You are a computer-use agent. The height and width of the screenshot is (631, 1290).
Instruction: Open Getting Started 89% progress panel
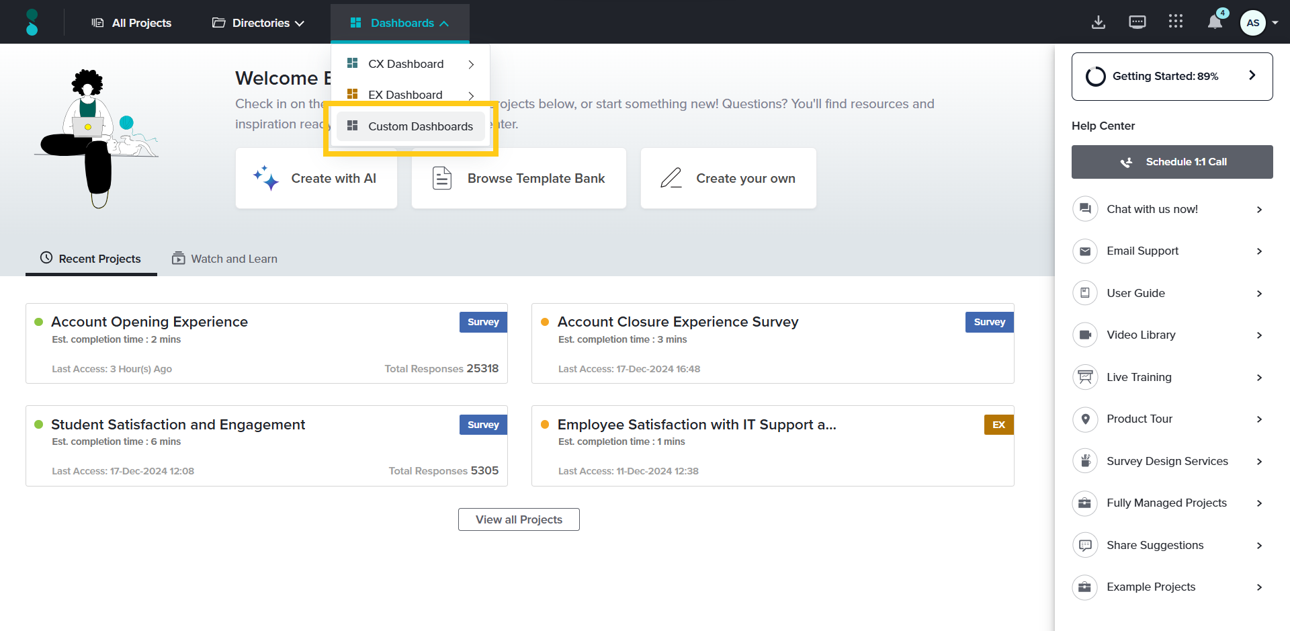pos(1172,77)
